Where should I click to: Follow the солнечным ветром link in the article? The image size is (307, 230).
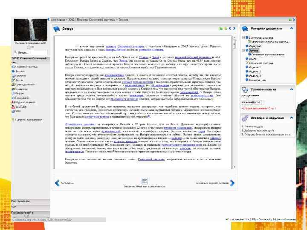coord(97,117)
